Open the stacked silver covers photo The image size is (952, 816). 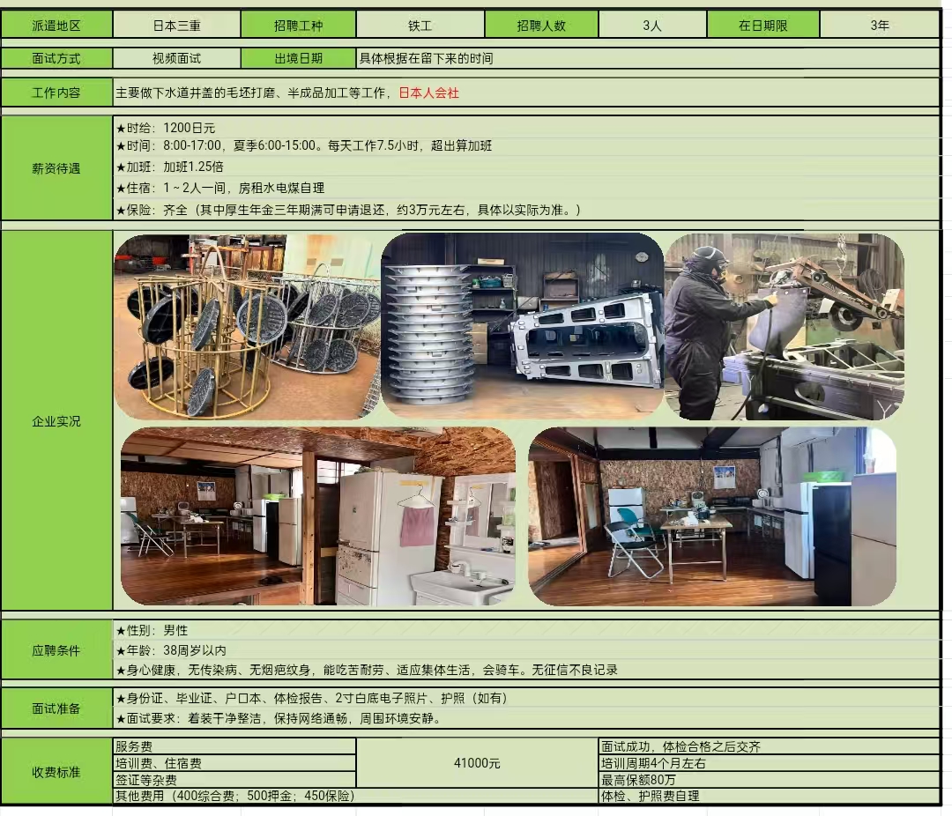523,325
